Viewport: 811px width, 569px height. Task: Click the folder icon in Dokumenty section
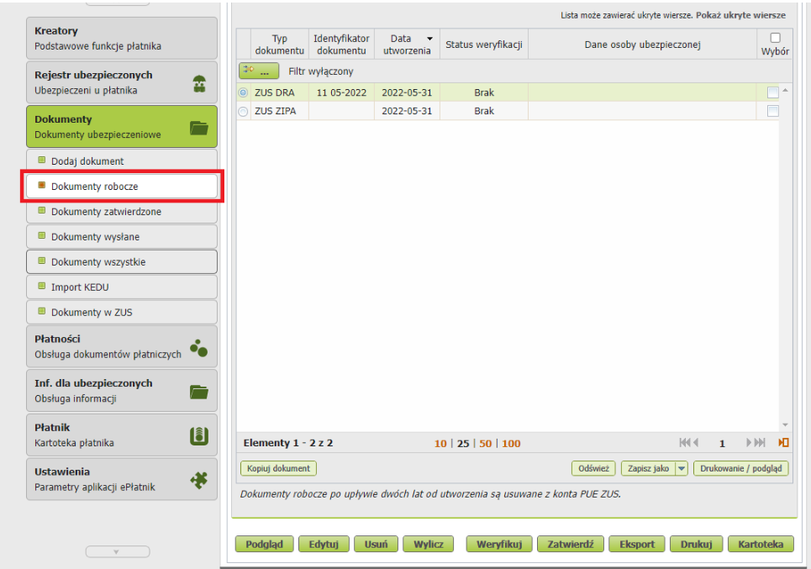(199, 127)
